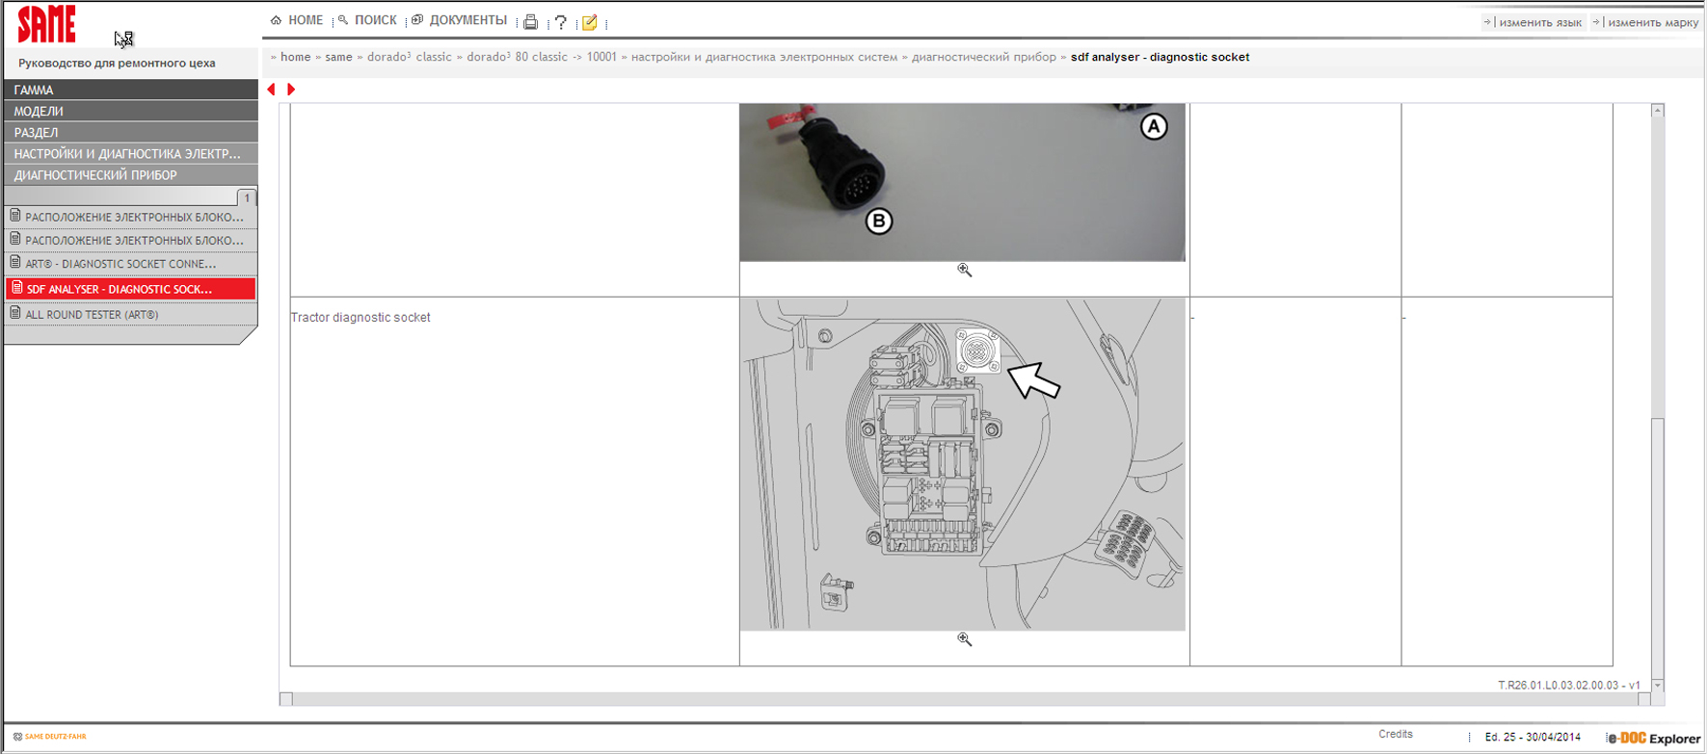
Task: Select ALL ROUND TESTER (ART®) document
Action: (x=92, y=314)
